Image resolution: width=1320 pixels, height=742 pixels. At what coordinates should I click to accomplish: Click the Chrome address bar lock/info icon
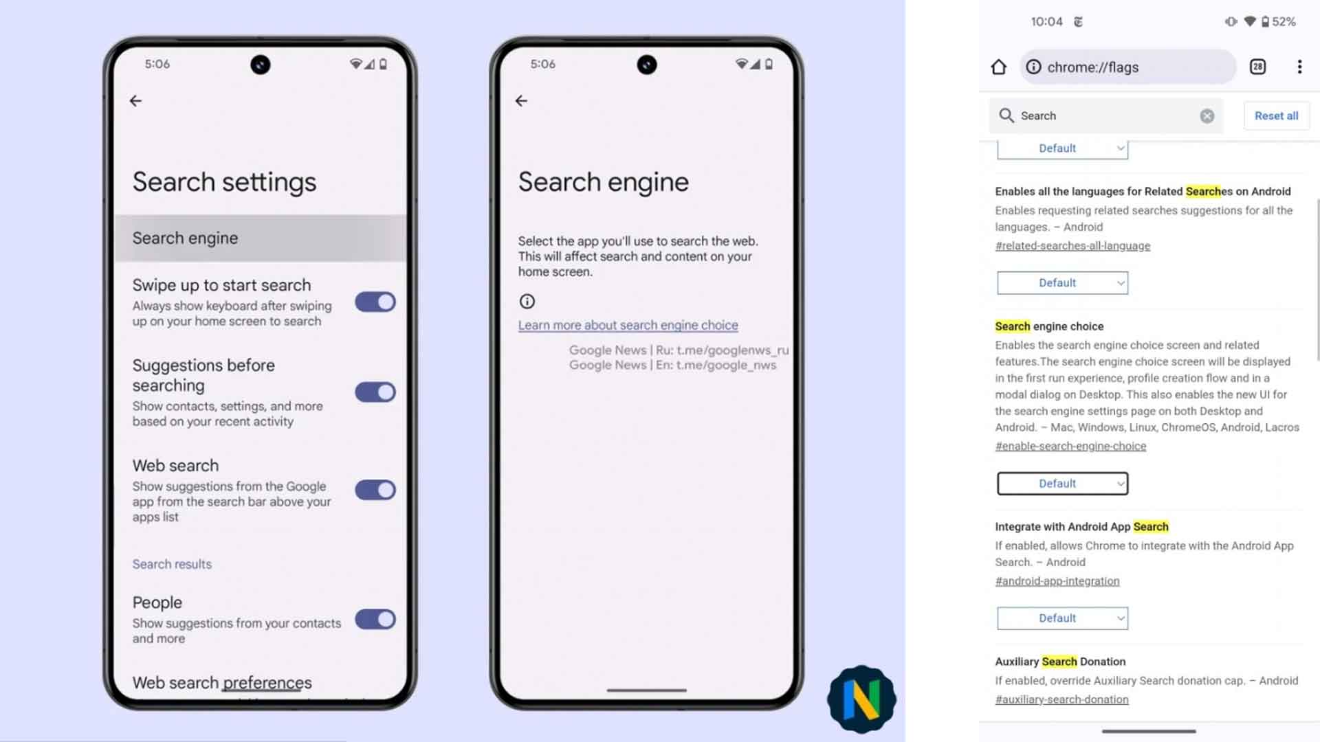[1033, 66]
